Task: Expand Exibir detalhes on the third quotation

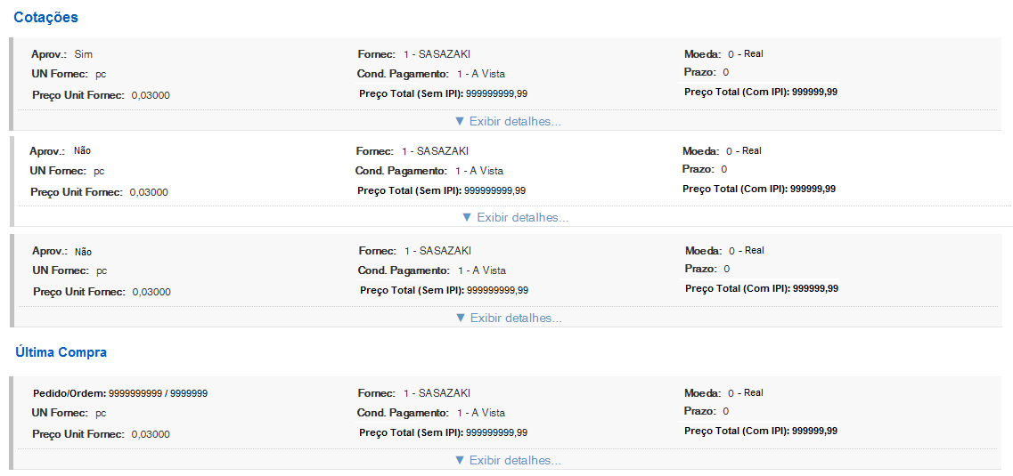Action: (508, 318)
